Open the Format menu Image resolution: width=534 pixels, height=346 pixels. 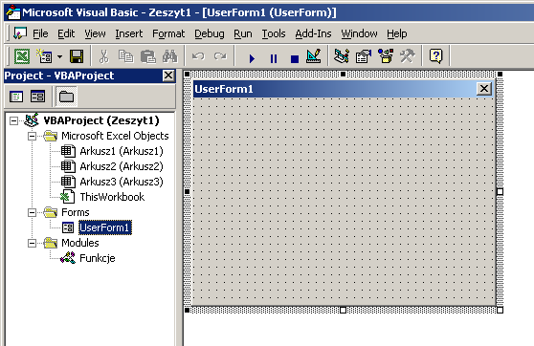[x=168, y=33]
